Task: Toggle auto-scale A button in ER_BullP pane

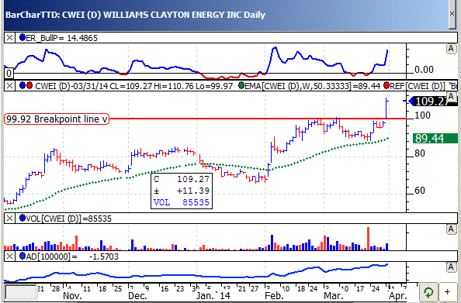Action: pos(451,49)
